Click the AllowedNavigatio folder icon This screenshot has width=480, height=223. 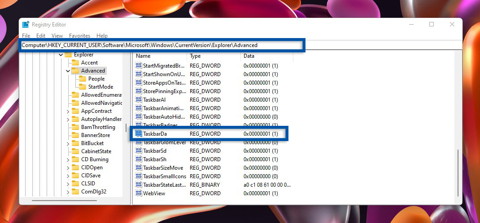point(75,103)
